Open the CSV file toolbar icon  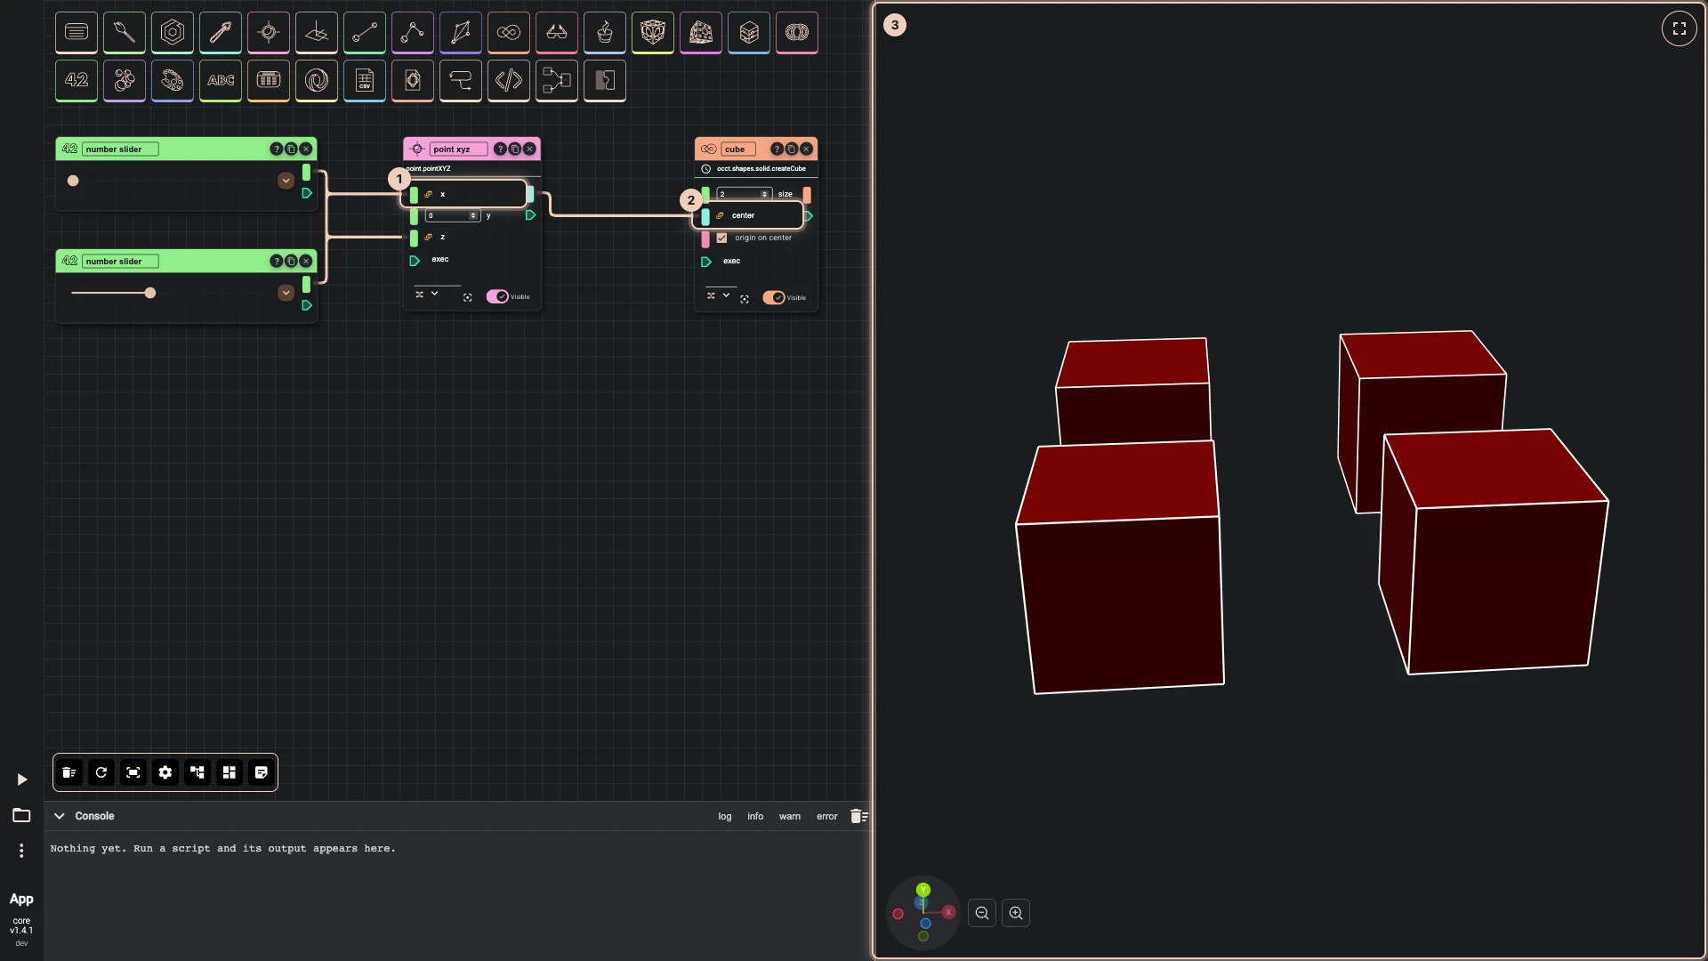point(365,80)
